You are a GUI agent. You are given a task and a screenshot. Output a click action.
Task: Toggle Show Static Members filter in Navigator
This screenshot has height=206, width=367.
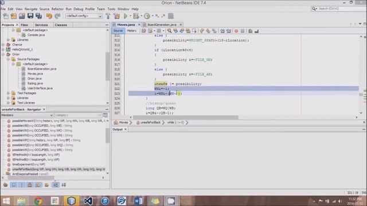22,185
